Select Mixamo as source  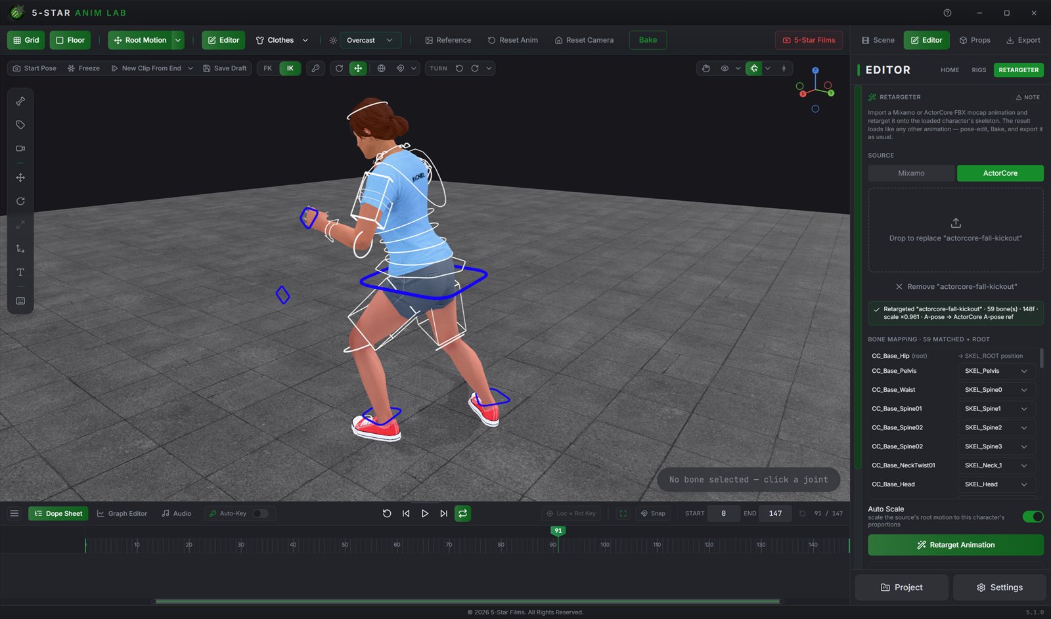pyautogui.click(x=911, y=173)
